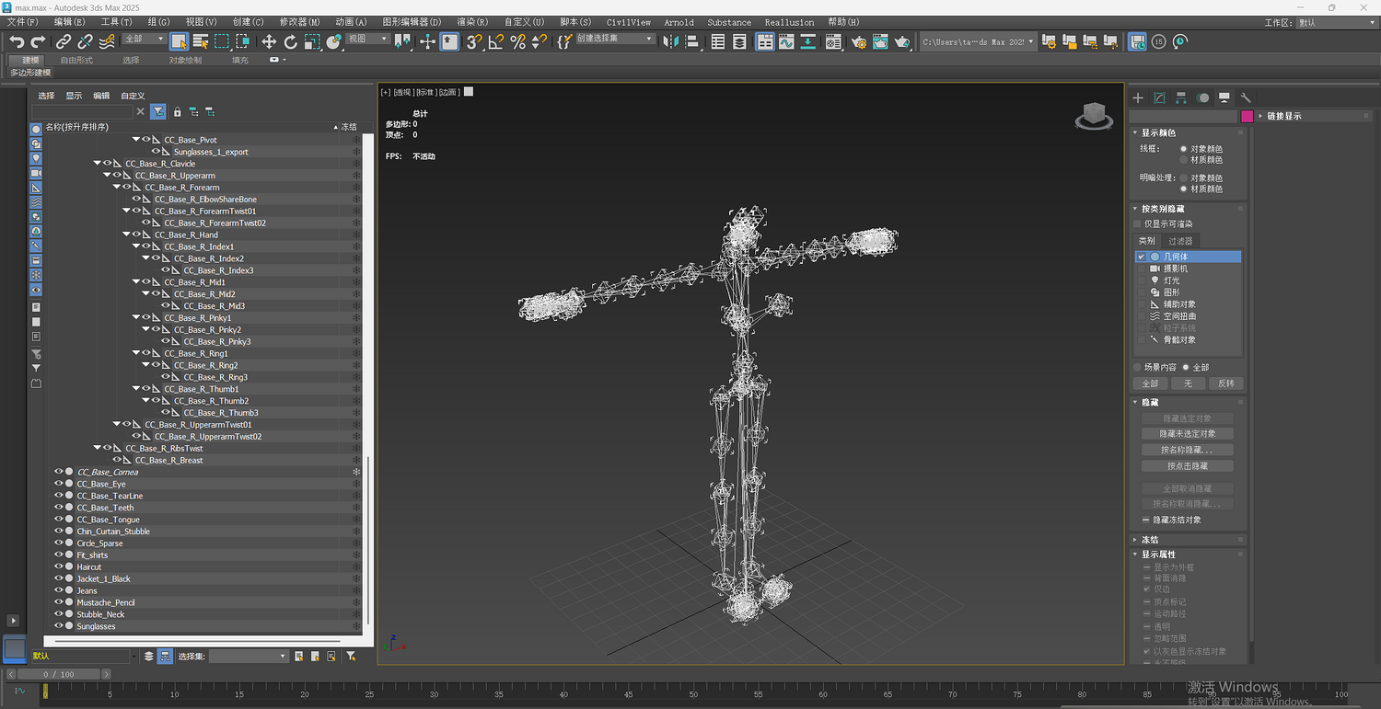Image resolution: width=1381 pixels, height=709 pixels.
Task: Click the magenta object color swatch
Action: tap(1248, 116)
